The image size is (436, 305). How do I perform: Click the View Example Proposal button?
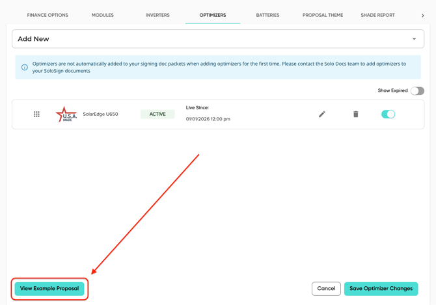49,289
